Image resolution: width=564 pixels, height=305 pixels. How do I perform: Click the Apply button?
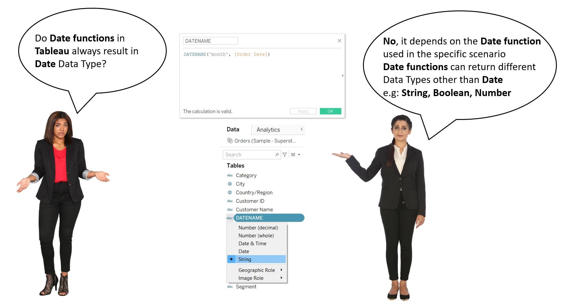(303, 111)
